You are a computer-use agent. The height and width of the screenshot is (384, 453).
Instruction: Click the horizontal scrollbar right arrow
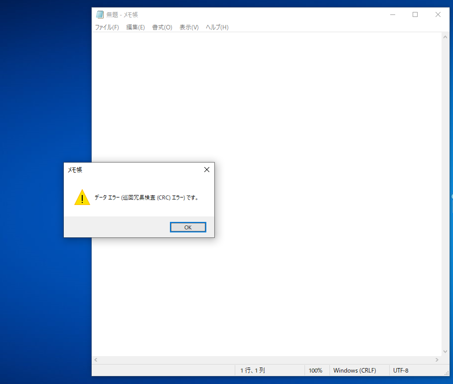[x=437, y=360]
